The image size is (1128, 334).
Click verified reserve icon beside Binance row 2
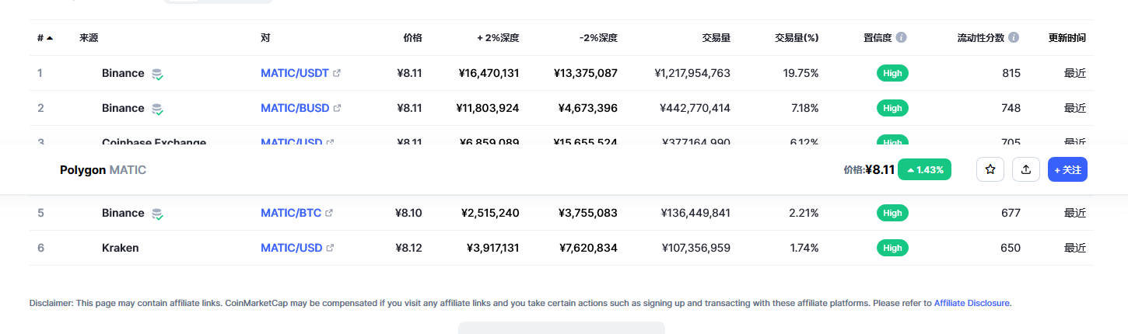pos(157,109)
